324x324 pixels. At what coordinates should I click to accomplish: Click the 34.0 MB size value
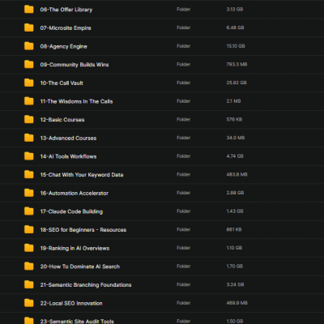[x=236, y=138]
